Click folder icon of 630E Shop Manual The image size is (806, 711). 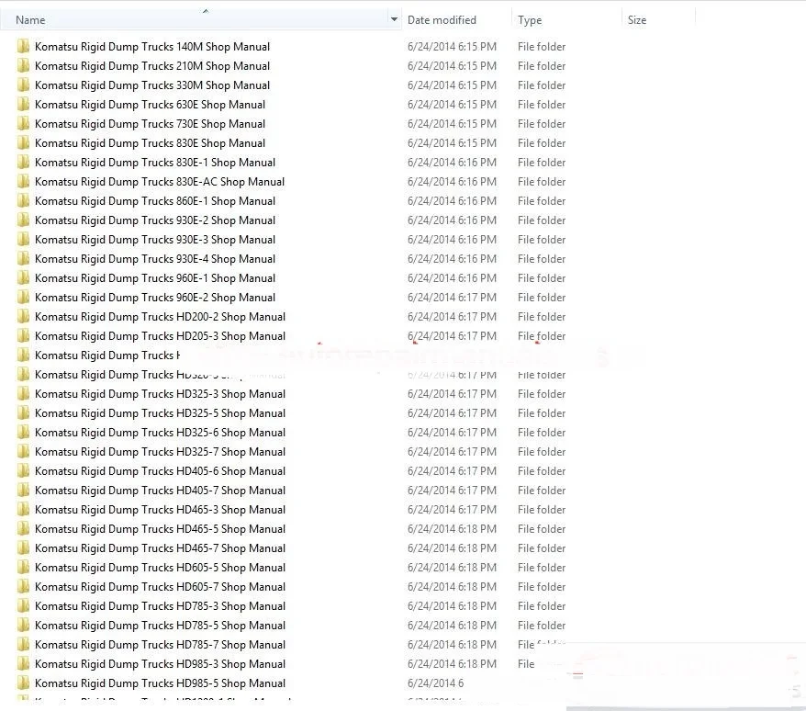coord(23,105)
